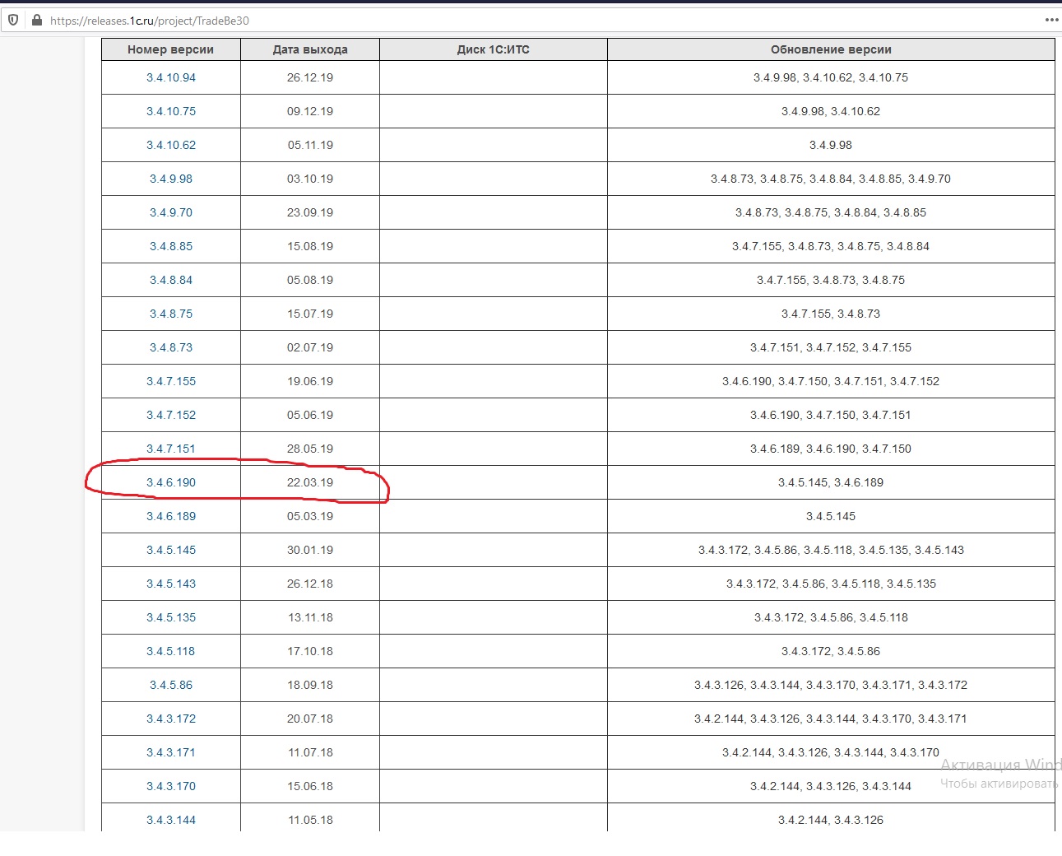Select release date 23.09.19

pyautogui.click(x=310, y=212)
